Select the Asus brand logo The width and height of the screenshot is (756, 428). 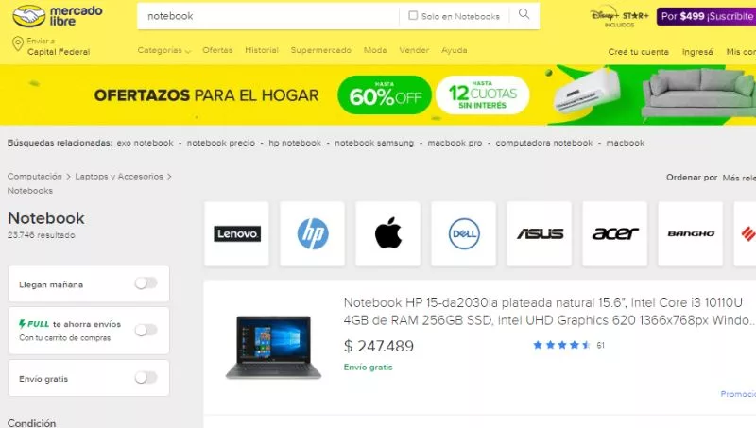pos(540,233)
